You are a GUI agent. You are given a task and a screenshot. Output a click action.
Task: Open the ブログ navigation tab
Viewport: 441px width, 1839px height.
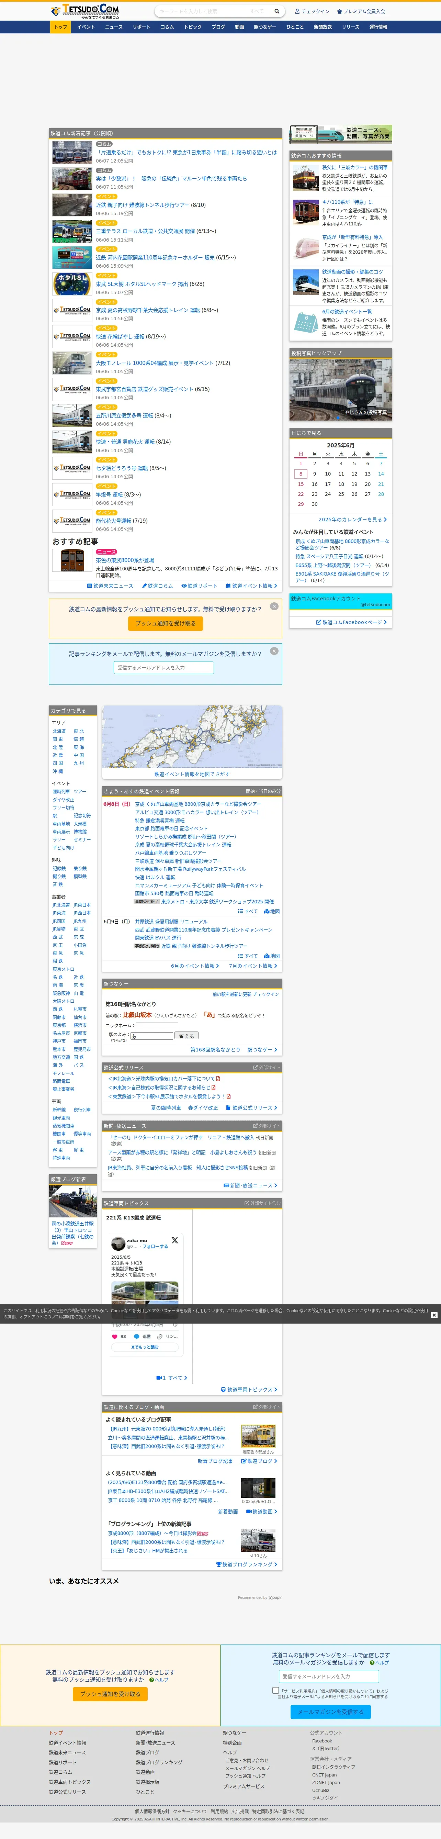[x=218, y=27]
